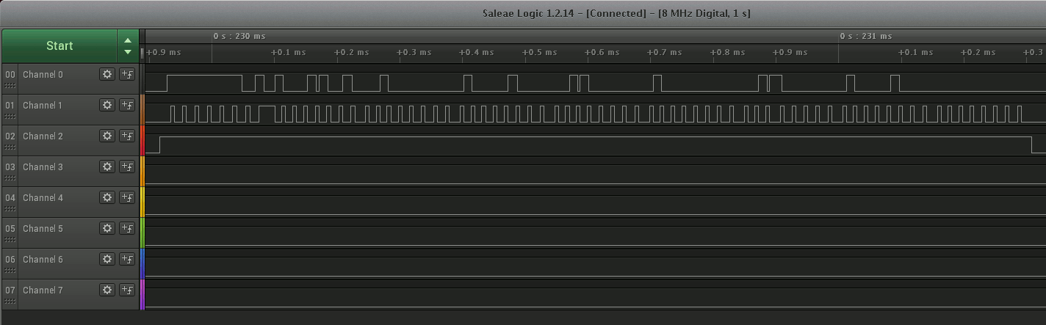Click the Channel 1 clock waveform

click(x=596, y=114)
